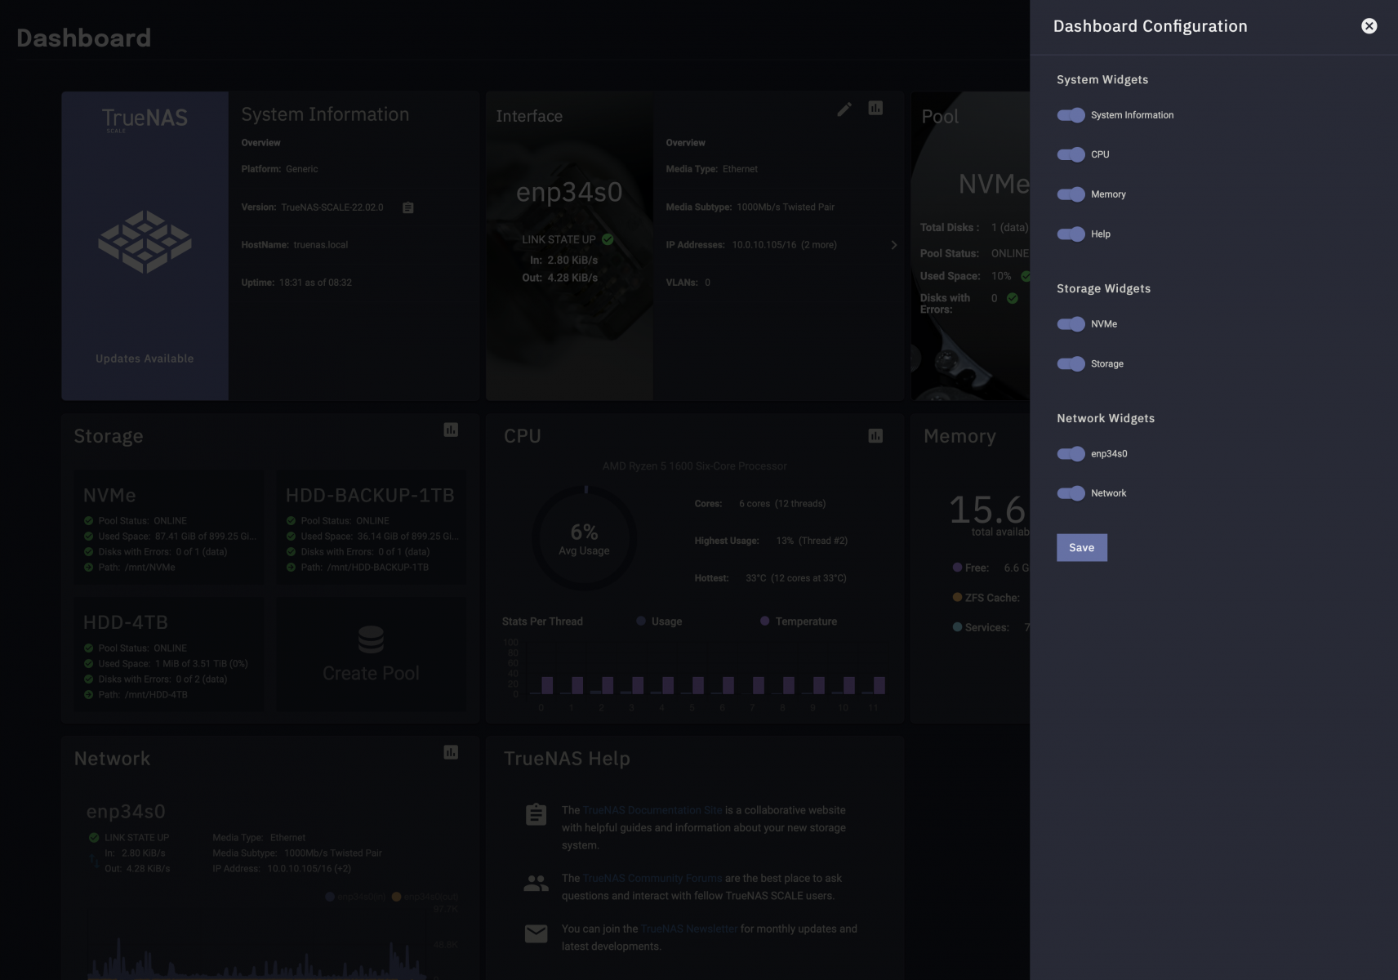This screenshot has width=1398, height=980.
Task: Click Updates Available on TrueNAS card
Action: [x=145, y=359]
